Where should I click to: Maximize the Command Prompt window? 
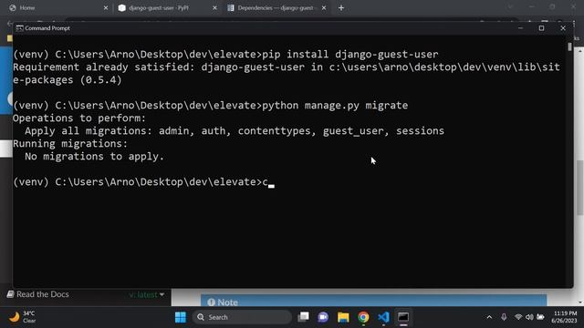coord(541,28)
